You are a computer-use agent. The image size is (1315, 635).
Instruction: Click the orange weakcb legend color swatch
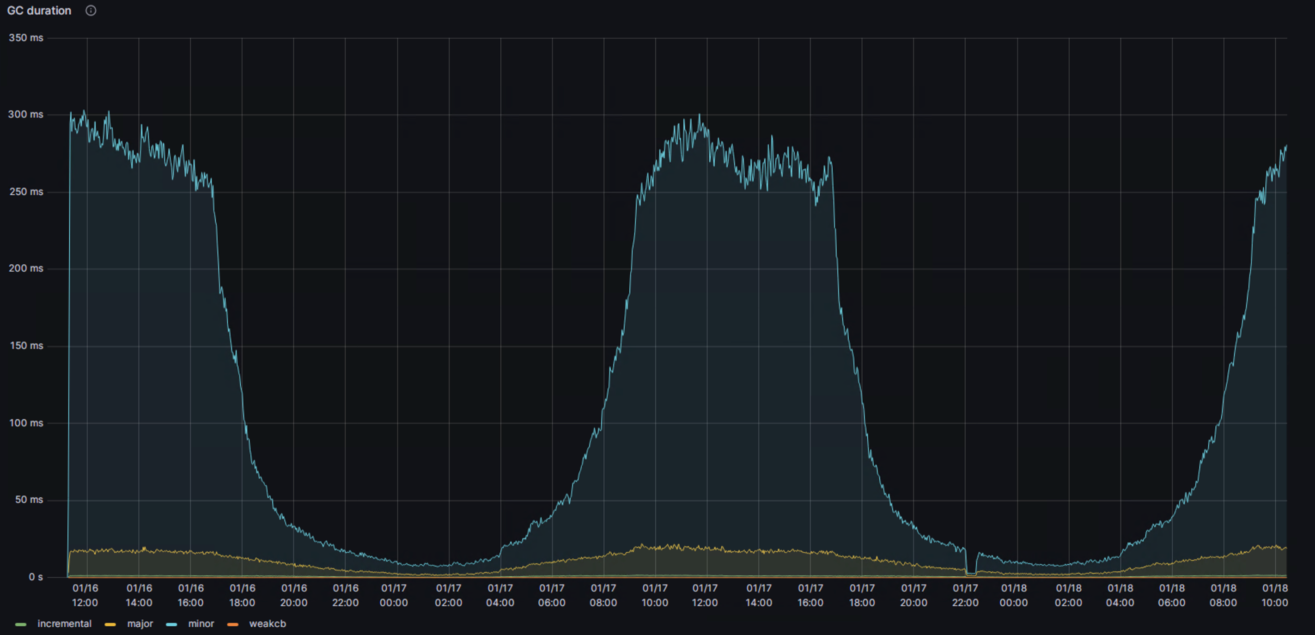point(233,624)
